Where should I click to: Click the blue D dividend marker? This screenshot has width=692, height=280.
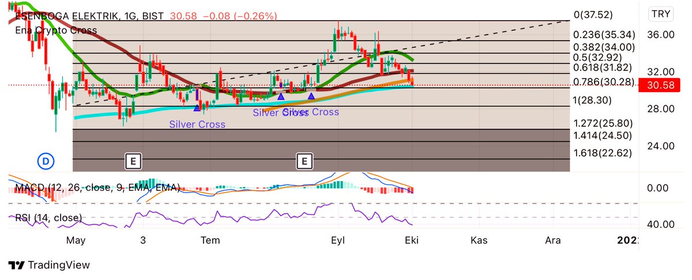point(46,162)
